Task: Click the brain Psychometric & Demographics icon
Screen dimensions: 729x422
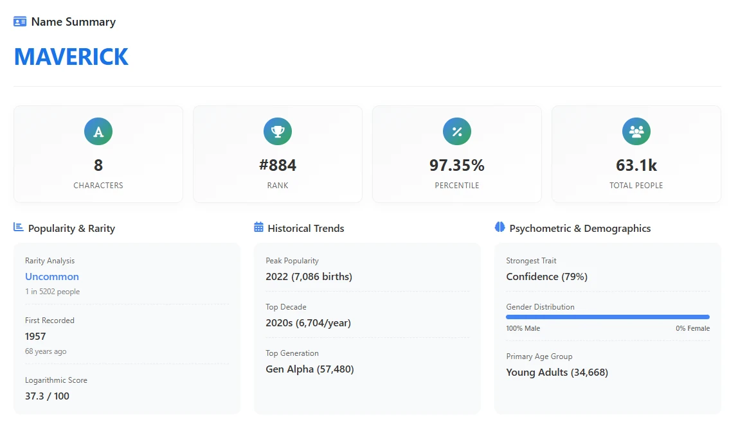Action: point(500,227)
